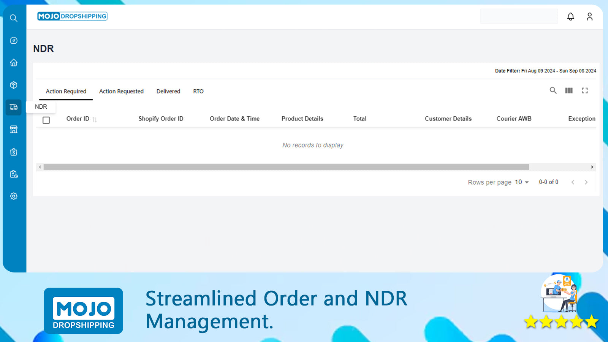Click the 'No records to display' message
This screenshot has width=608, height=342.
pyautogui.click(x=313, y=145)
